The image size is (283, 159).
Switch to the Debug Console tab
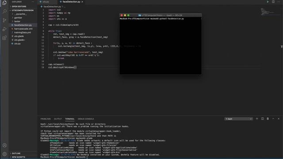click(86, 119)
